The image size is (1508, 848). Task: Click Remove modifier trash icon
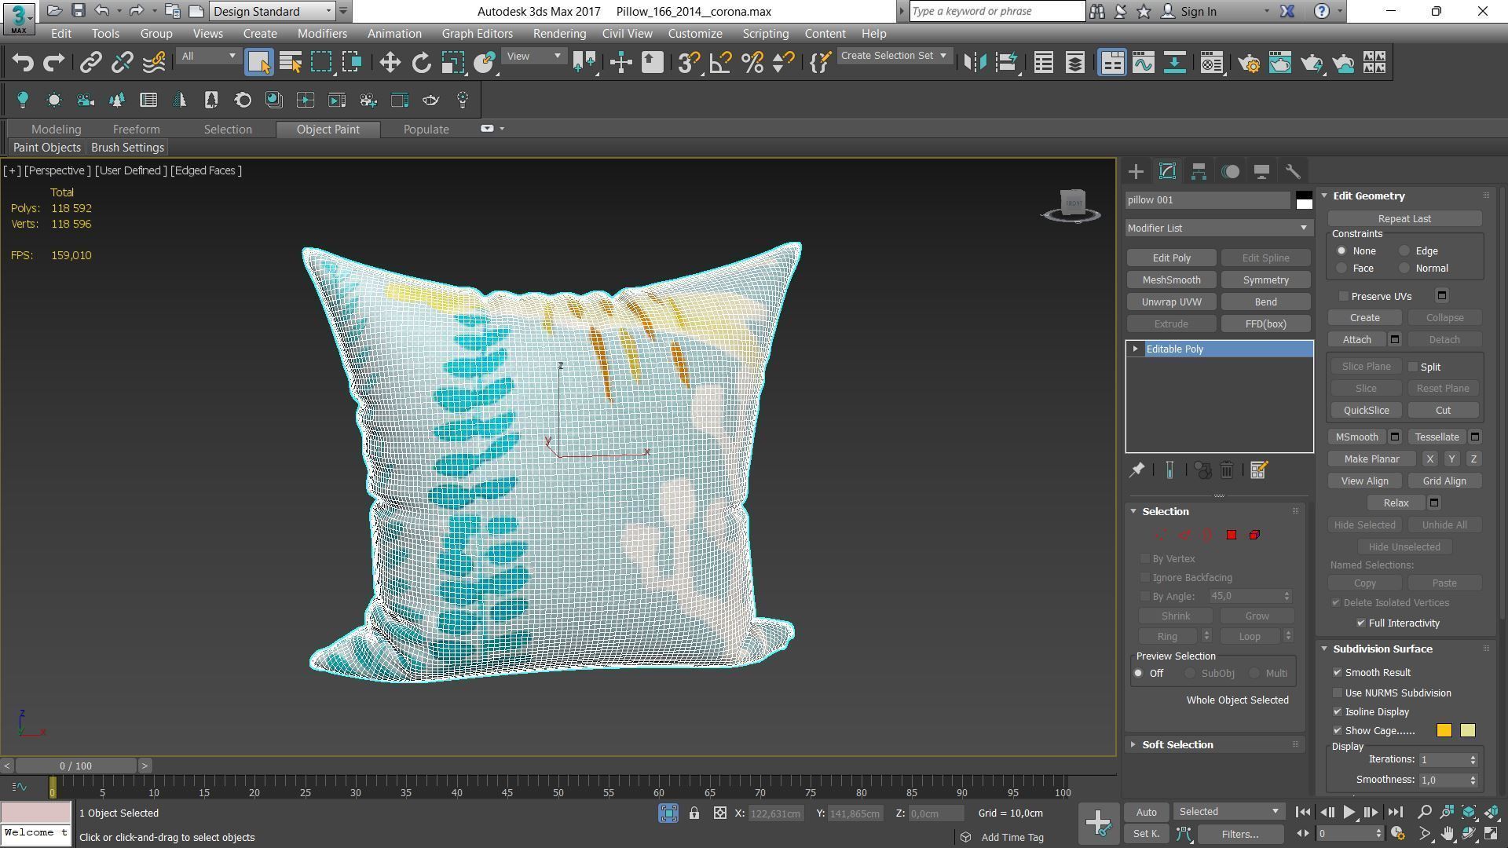pyautogui.click(x=1227, y=470)
